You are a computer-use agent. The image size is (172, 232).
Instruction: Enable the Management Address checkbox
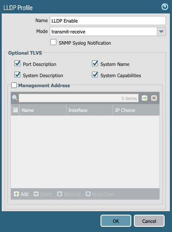coord(14,85)
